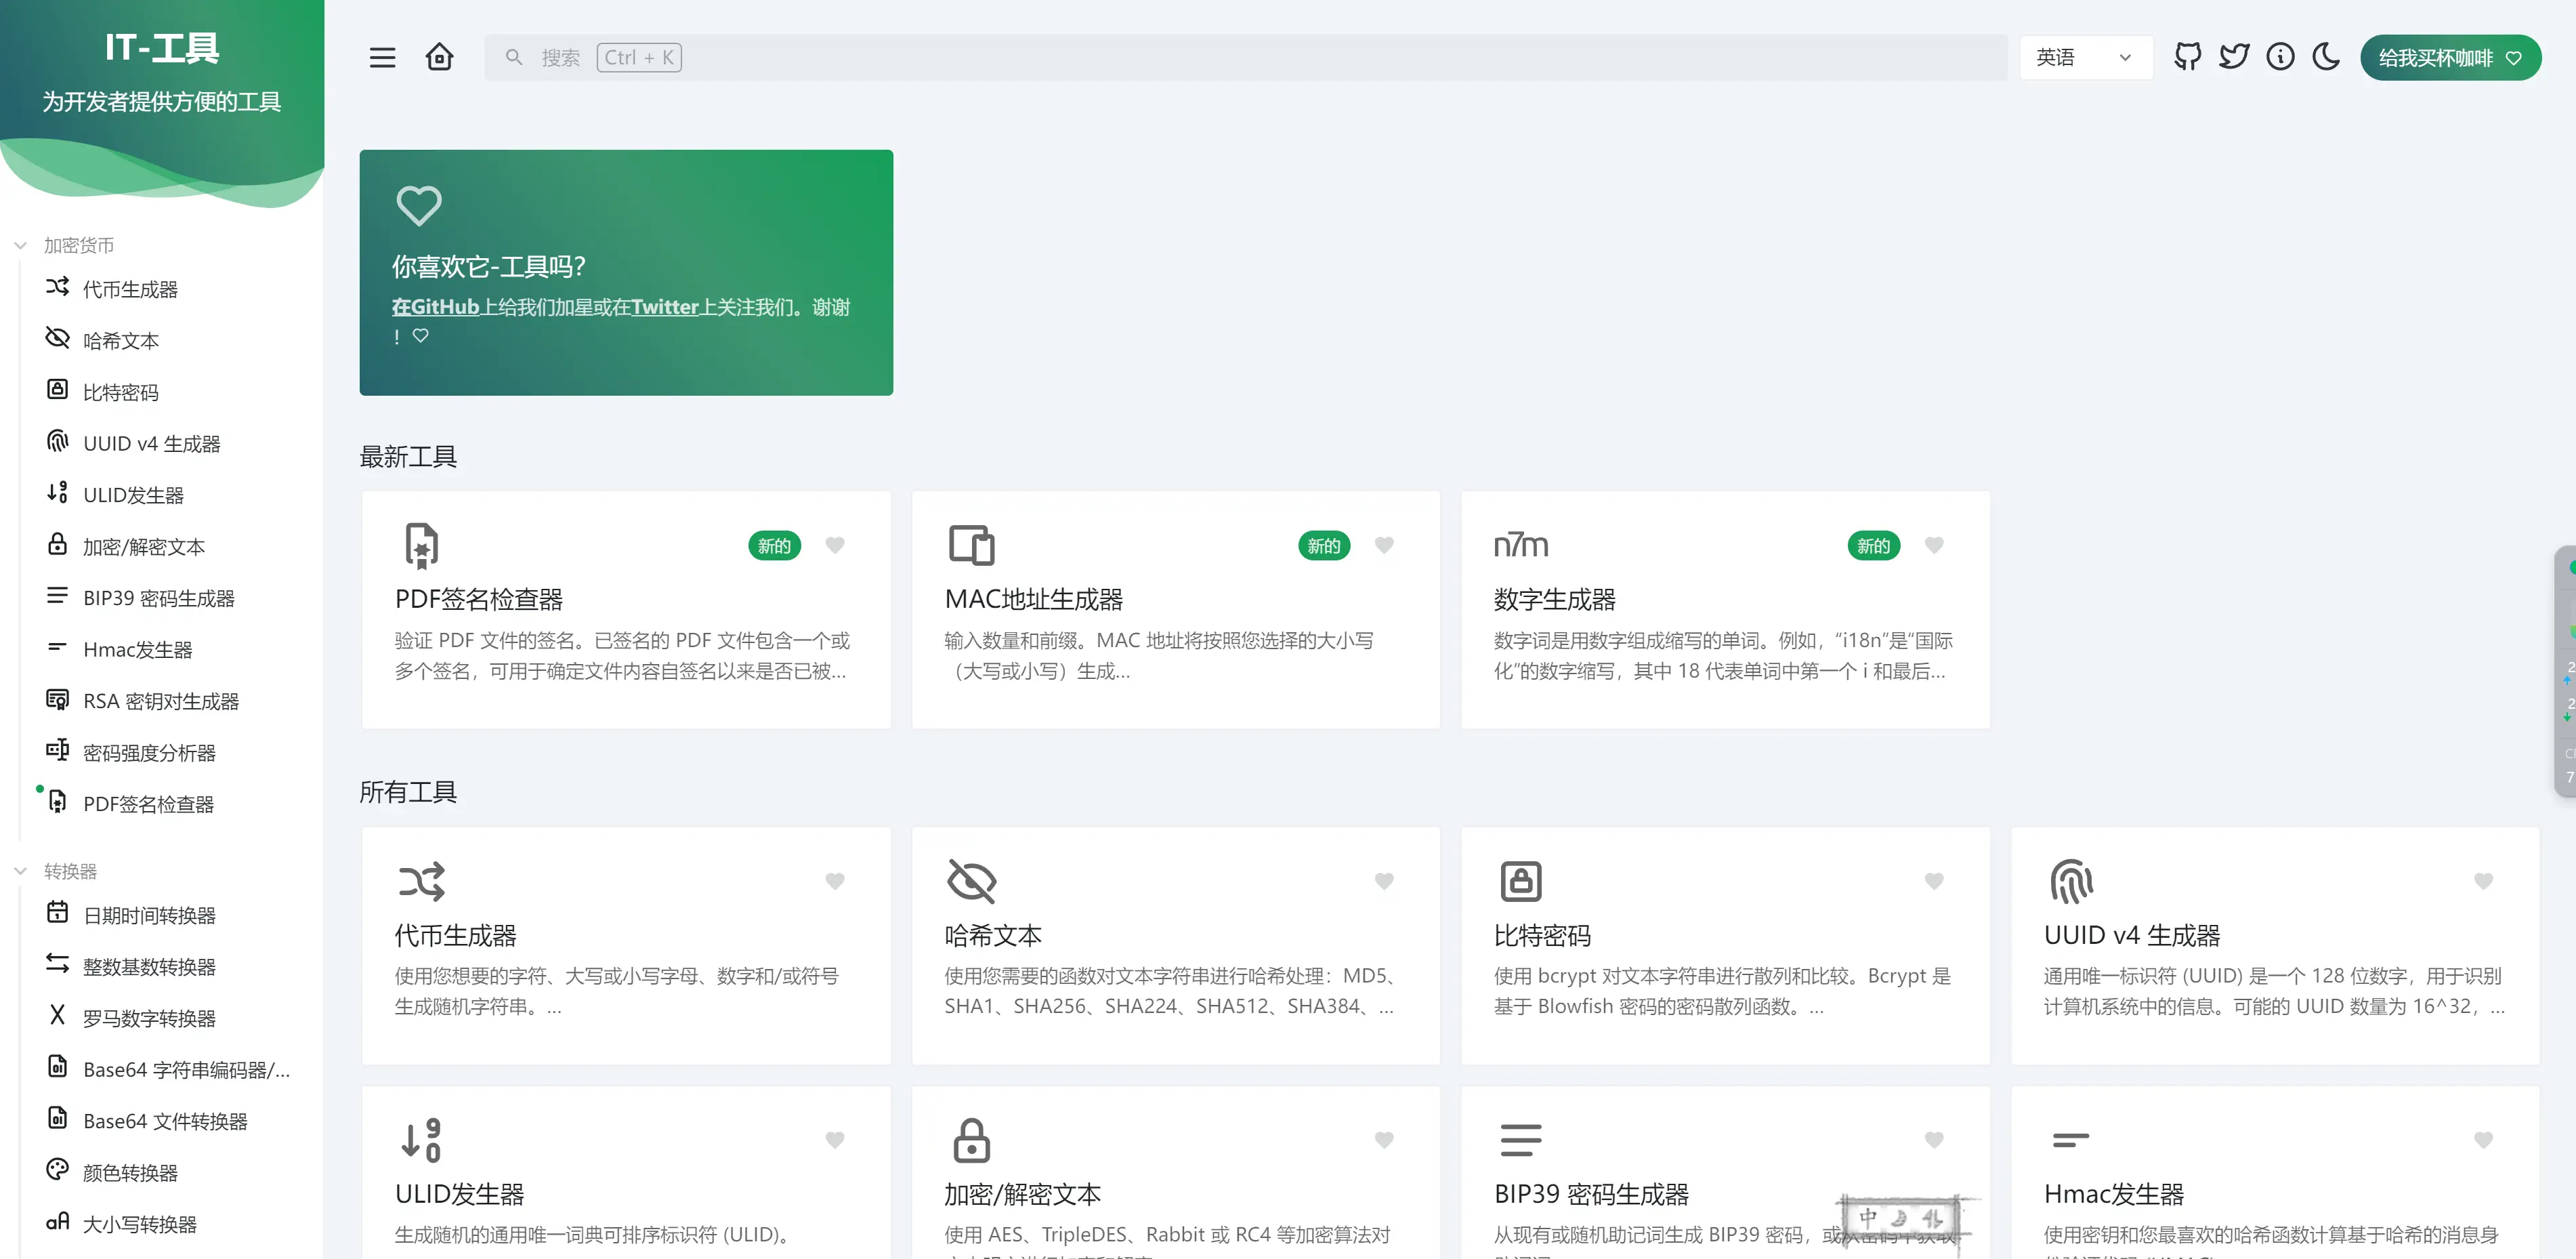Open the GitHub link in the green banner
Image resolution: width=2576 pixels, height=1259 pixels.
(435, 307)
